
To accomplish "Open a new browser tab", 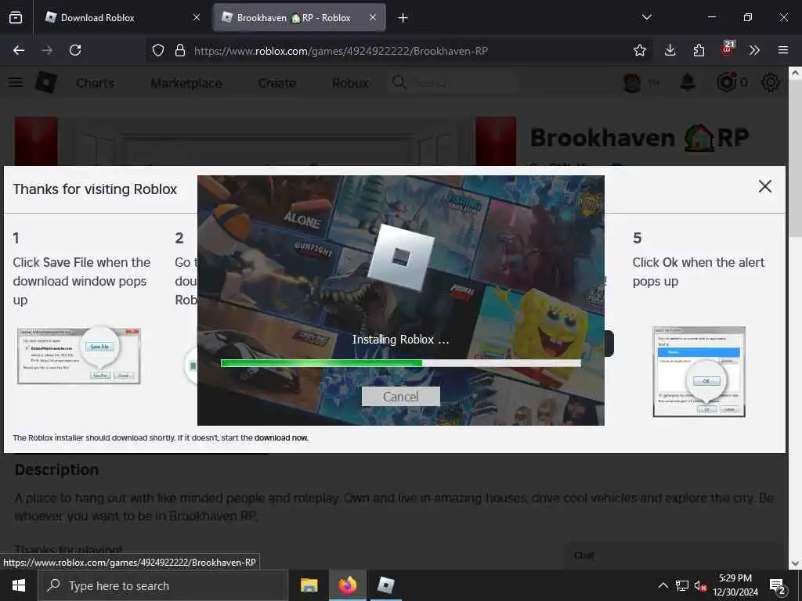I will click(x=403, y=18).
